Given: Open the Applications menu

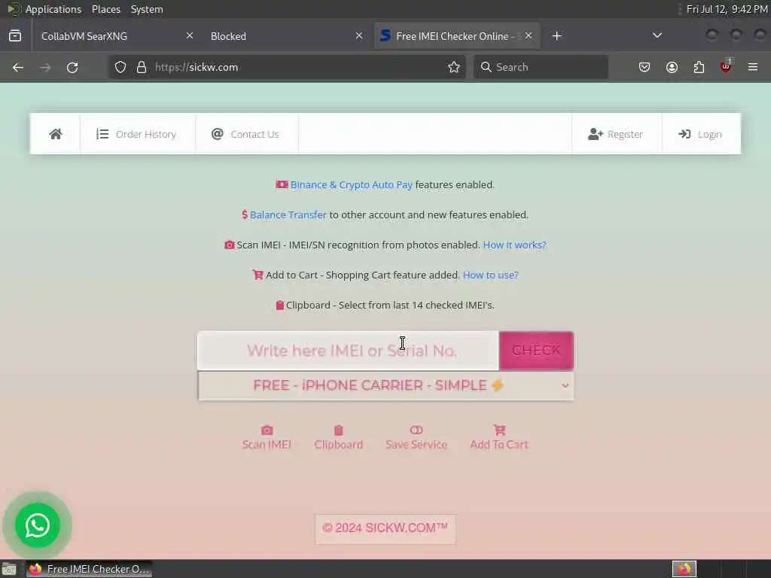Looking at the screenshot, I should click(53, 9).
